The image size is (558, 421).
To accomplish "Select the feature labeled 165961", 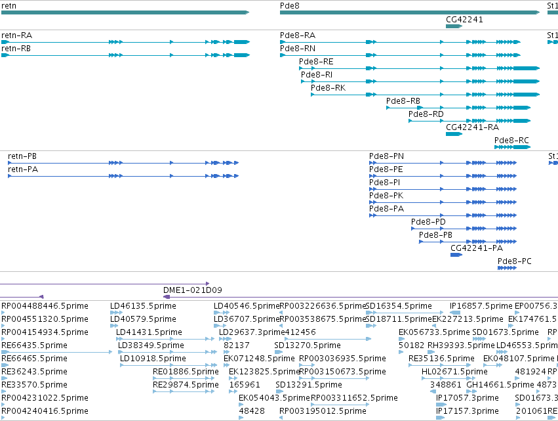I will 245,385.
